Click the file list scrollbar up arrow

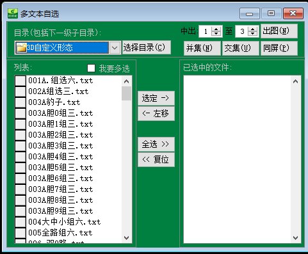coord(126,81)
